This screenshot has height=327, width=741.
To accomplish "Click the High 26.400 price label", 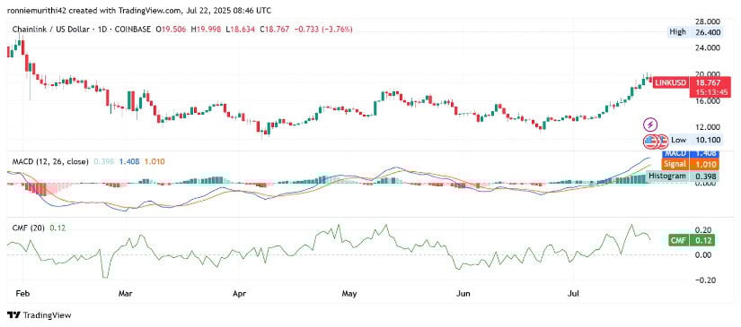I will 694,32.
